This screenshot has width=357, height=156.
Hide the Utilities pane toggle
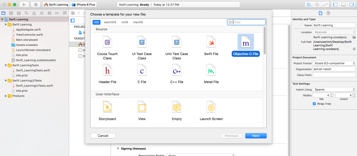coord(352,5)
